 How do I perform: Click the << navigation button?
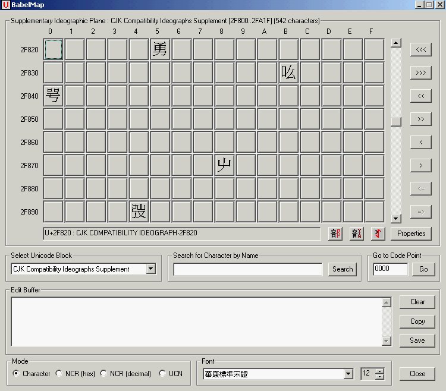pos(420,96)
